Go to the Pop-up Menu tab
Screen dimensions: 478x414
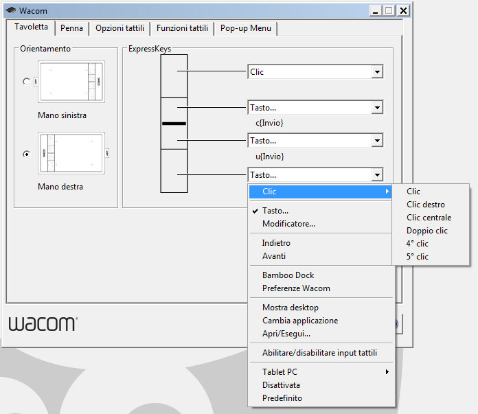coord(246,28)
